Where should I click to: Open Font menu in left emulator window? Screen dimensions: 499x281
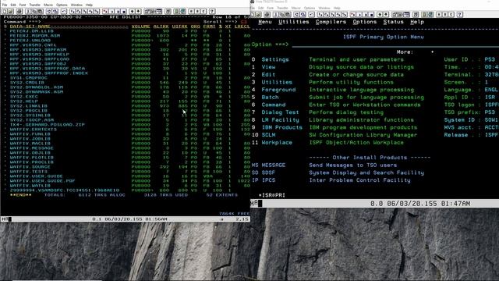click(x=23, y=5)
